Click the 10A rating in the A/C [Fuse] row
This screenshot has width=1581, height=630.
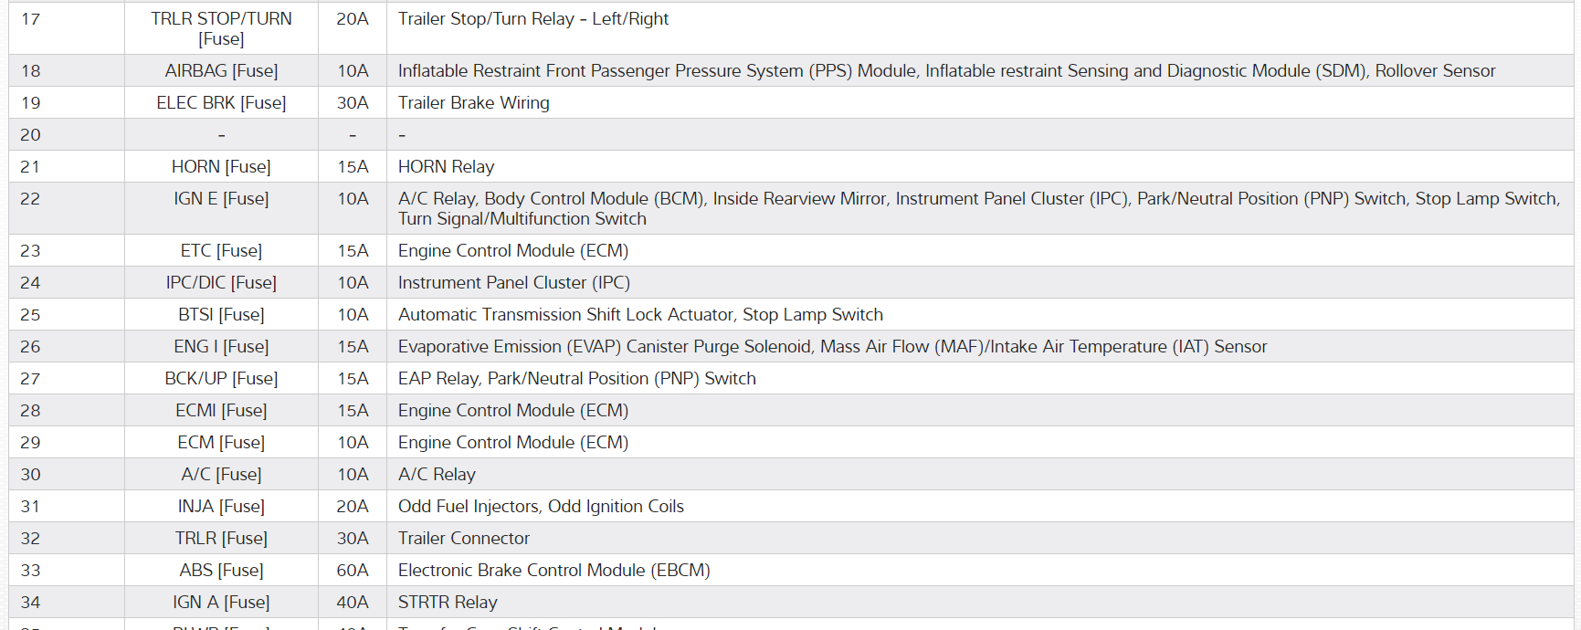click(x=353, y=475)
